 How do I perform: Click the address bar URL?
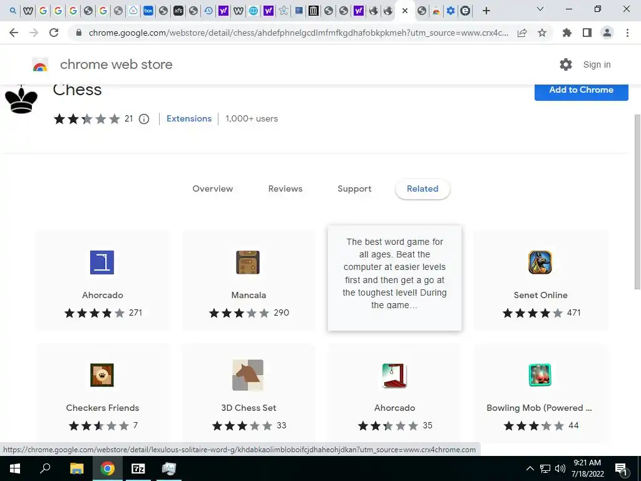pyautogui.click(x=299, y=33)
